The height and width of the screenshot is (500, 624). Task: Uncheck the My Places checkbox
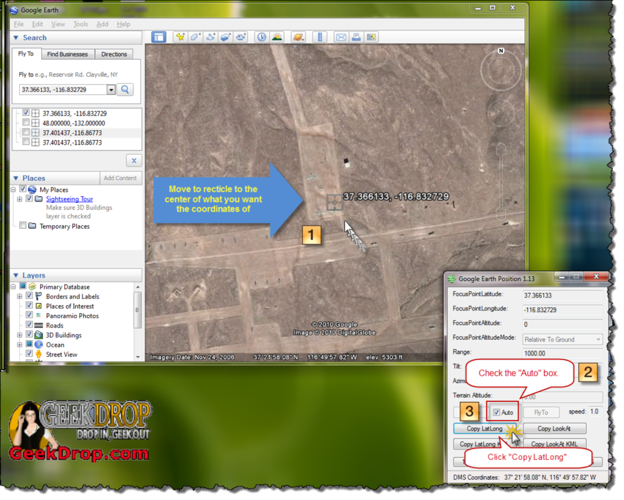(23, 189)
